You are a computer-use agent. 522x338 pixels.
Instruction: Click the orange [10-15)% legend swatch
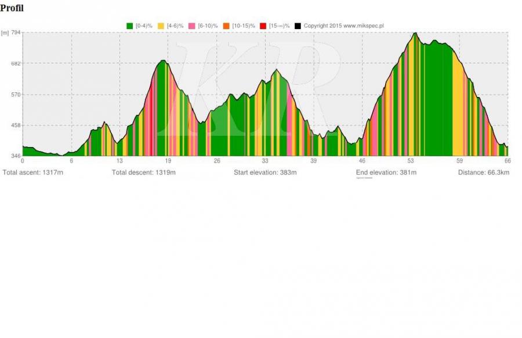click(226, 26)
